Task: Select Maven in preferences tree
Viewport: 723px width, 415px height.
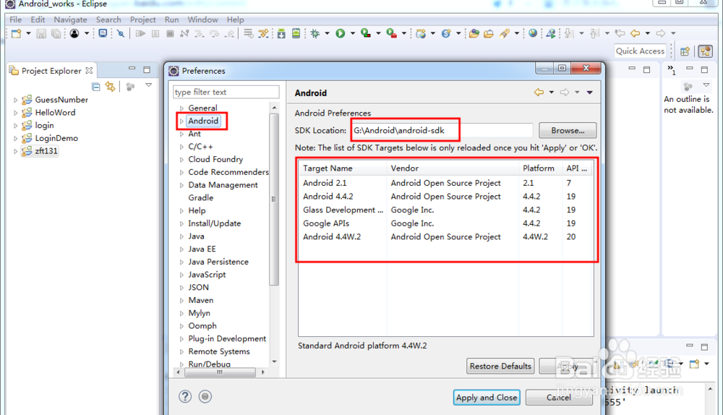Action: point(200,300)
